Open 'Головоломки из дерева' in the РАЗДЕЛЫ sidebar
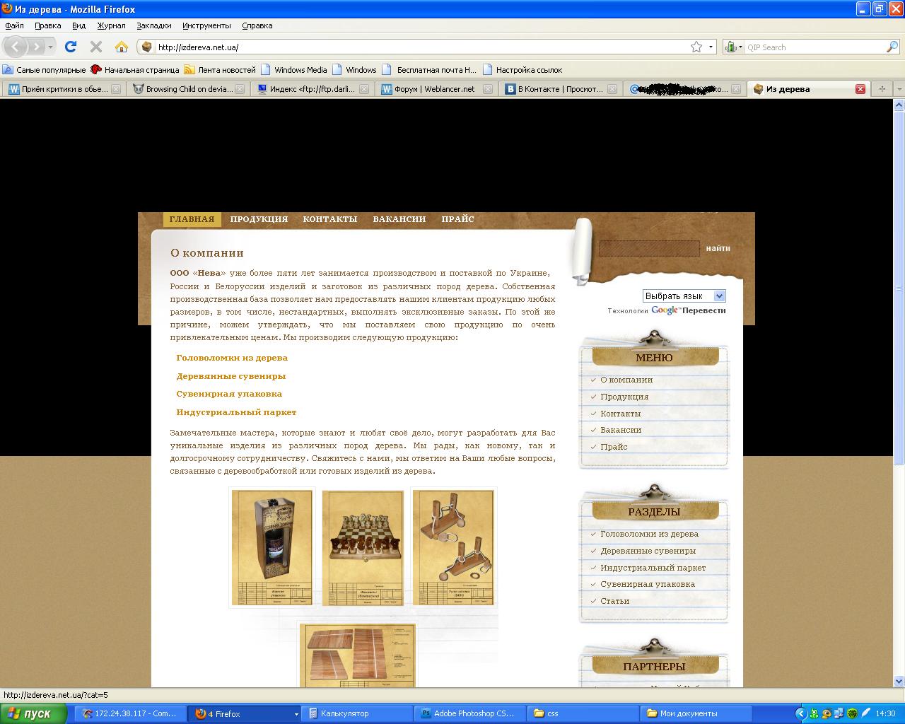 [649, 534]
